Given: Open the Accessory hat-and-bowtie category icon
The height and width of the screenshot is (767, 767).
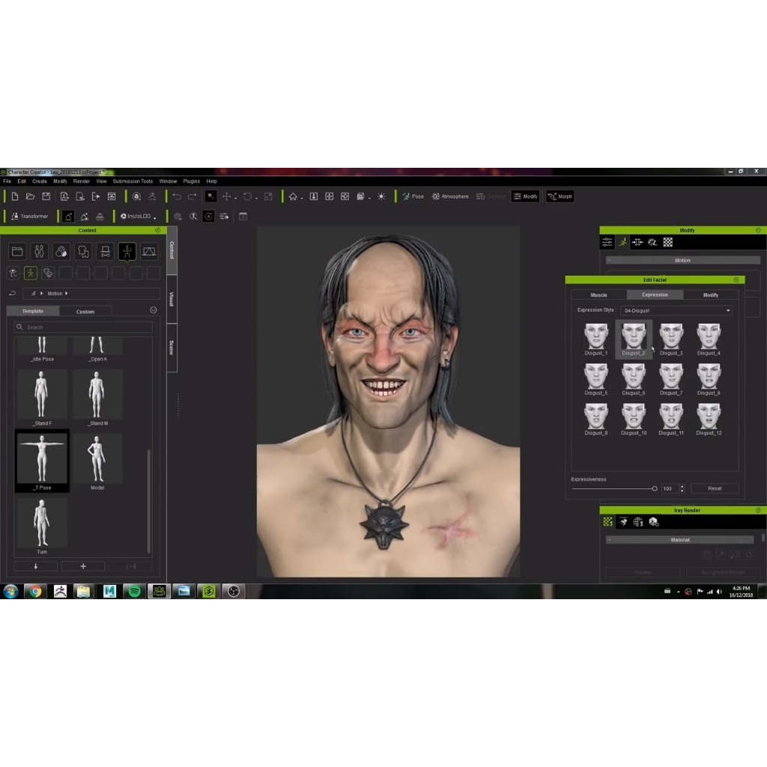Looking at the screenshot, I should click(x=105, y=252).
